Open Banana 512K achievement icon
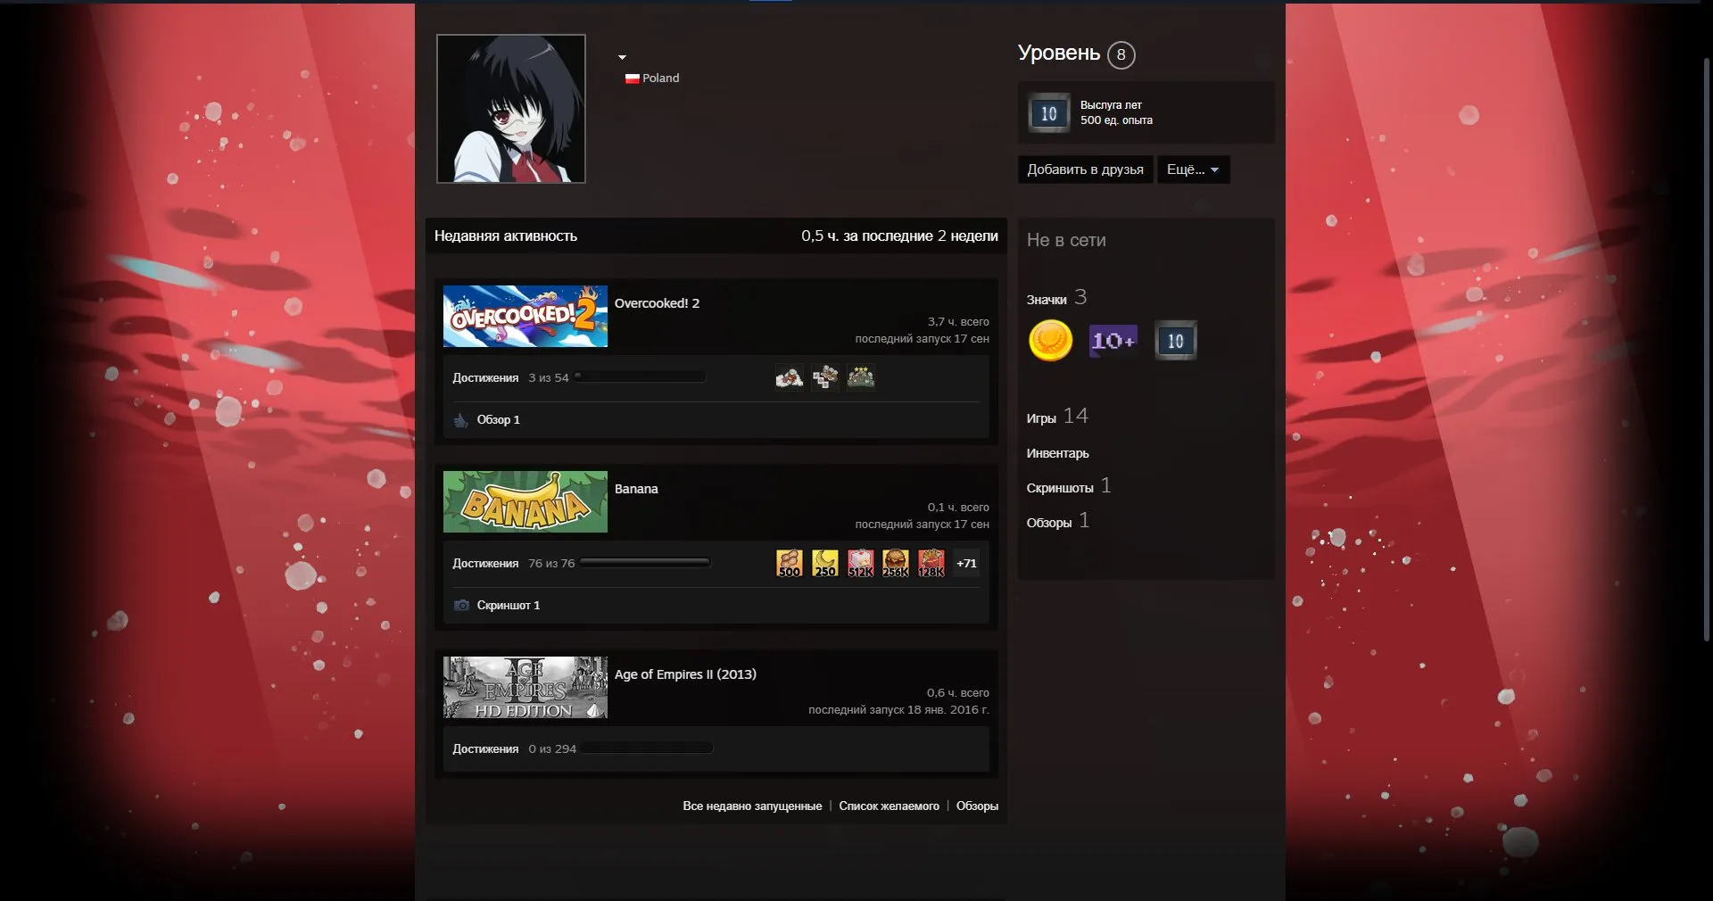The image size is (1713, 901). [x=860, y=563]
